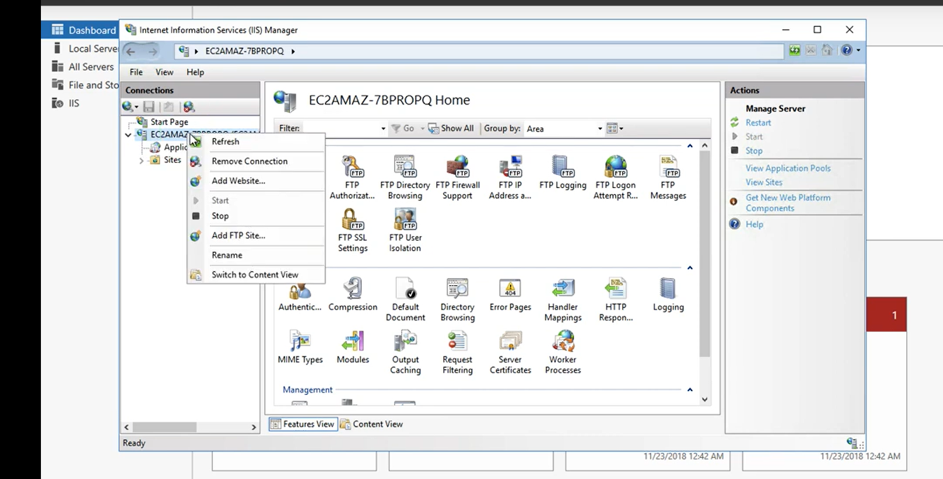Open Handler Mappings feature
This screenshot has height=479, width=943.
click(x=563, y=299)
